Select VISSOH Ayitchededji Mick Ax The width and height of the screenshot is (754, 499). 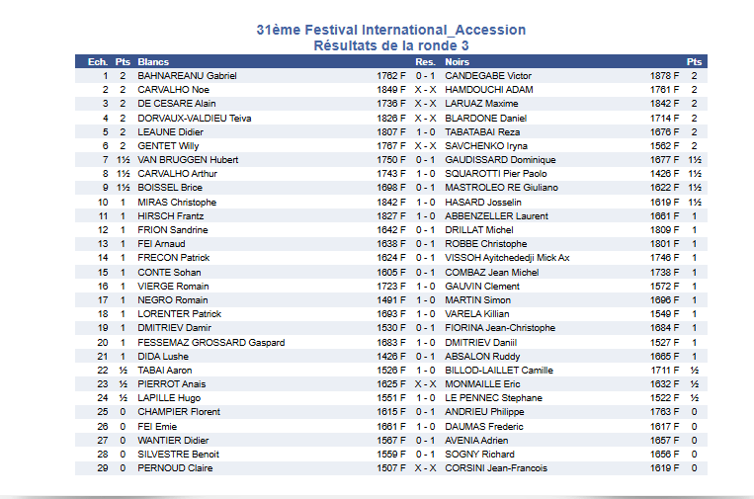507,258
